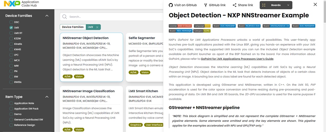Uncheck the i.MX device family checkbox
This screenshot has width=326, height=132.
click(11, 28)
